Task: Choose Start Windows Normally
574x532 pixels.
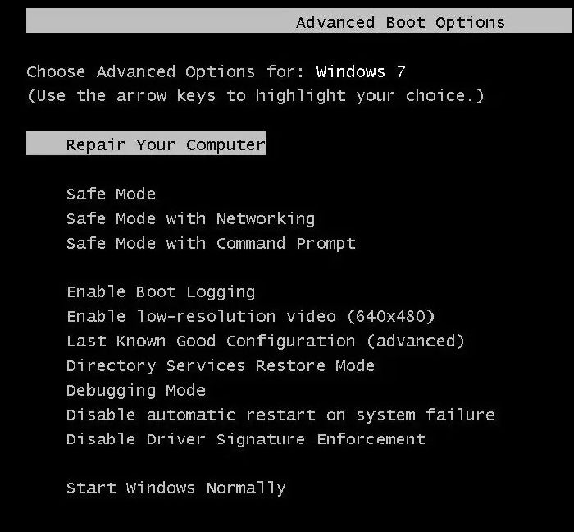Action: click(175, 488)
